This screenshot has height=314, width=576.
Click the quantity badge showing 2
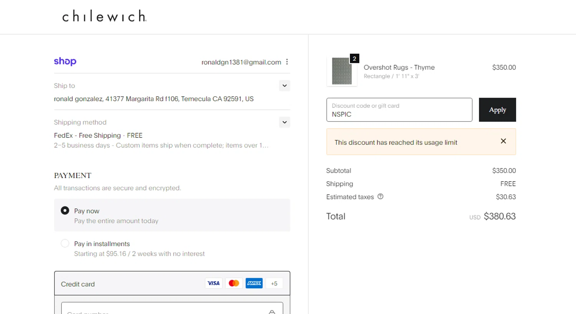point(354,59)
